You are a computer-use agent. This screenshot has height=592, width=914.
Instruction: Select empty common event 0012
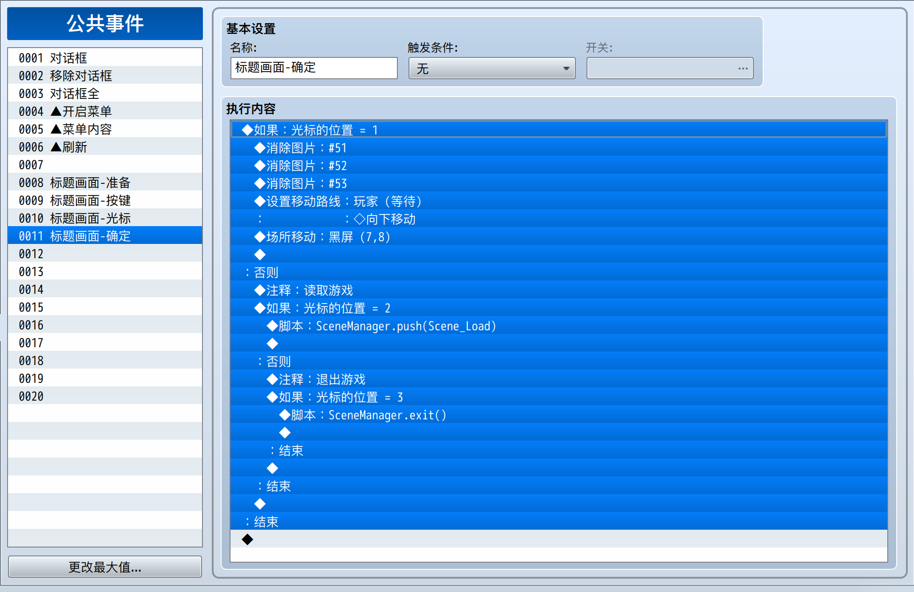(x=105, y=253)
